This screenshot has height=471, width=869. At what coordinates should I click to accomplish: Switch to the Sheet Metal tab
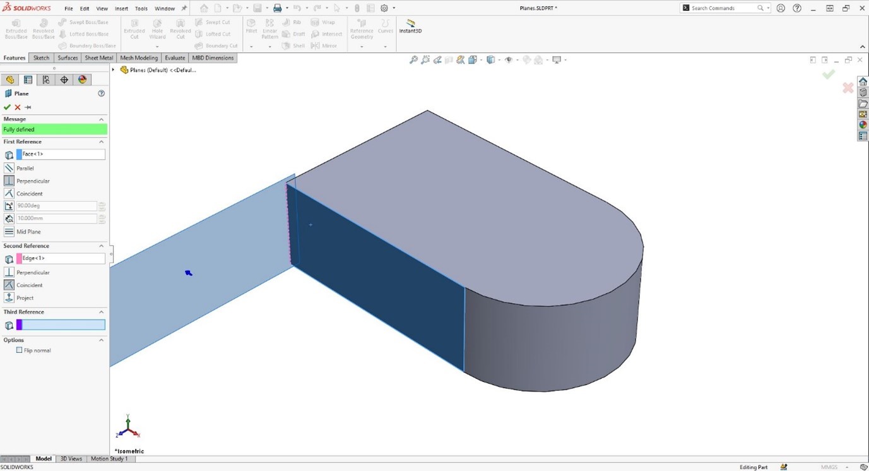tap(98, 57)
